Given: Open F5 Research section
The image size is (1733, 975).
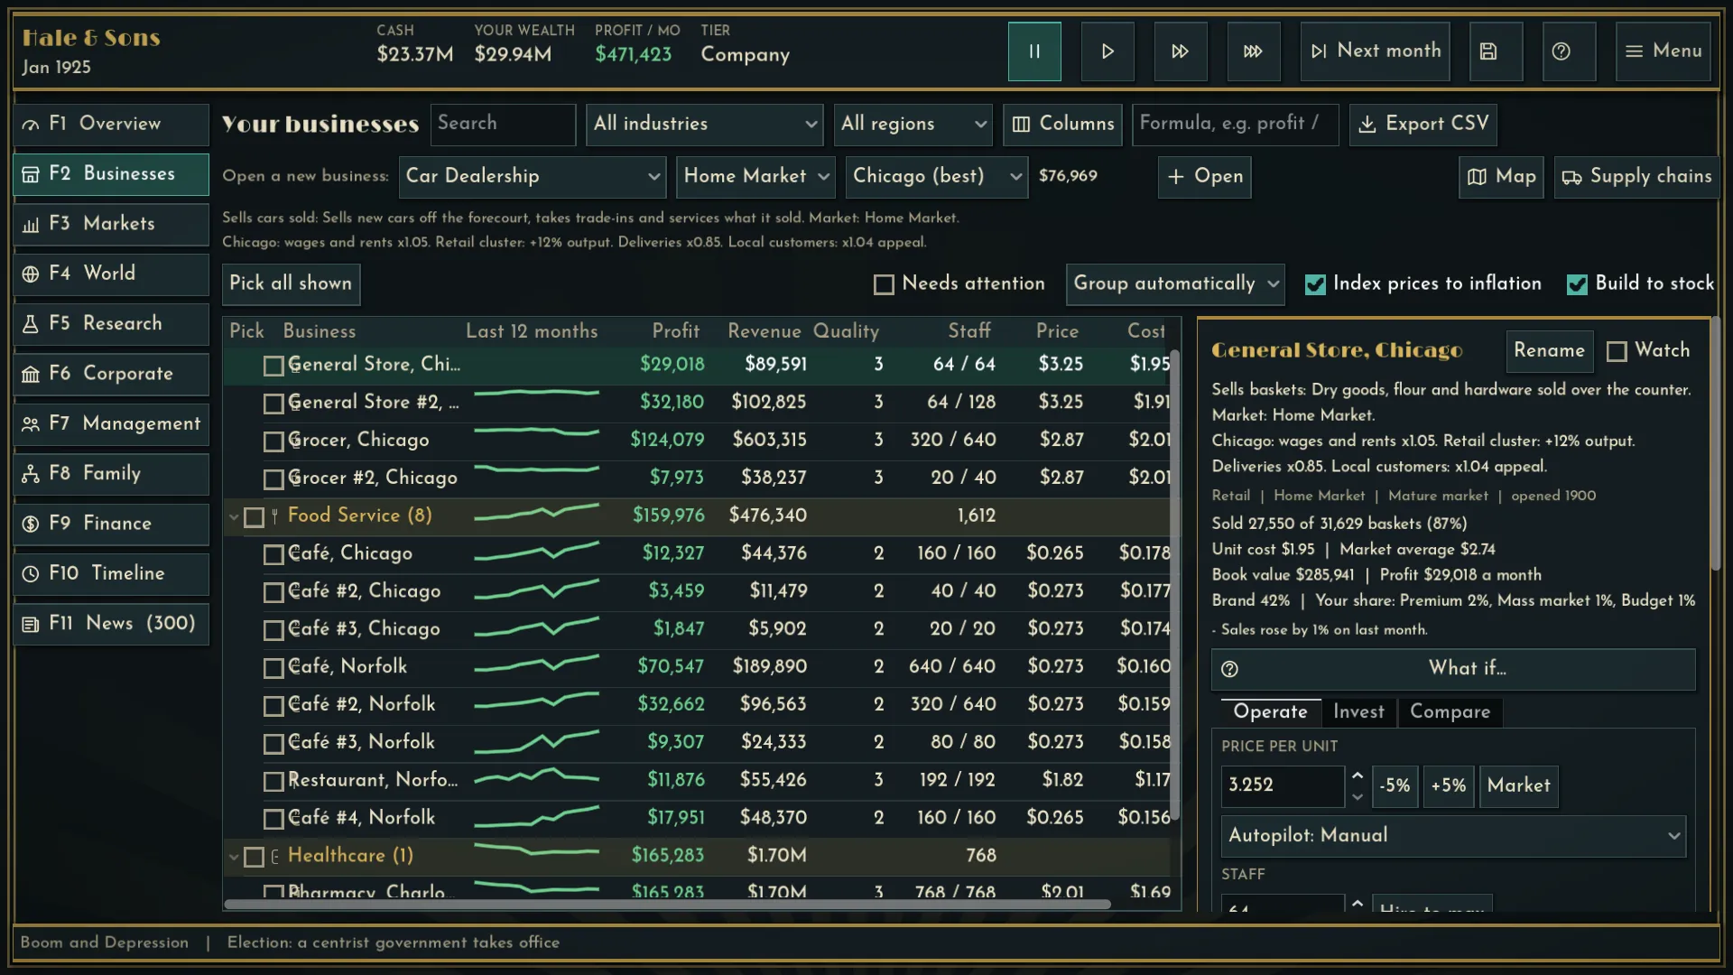Looking at the screenshot, I should (111, 324).
